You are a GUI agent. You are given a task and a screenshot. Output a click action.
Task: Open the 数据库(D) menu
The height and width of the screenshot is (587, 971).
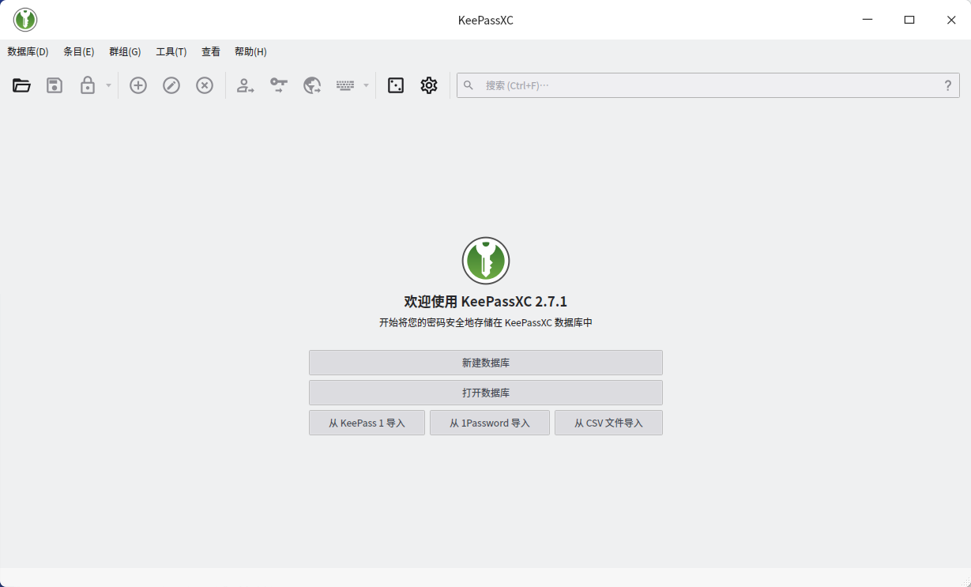28,52
